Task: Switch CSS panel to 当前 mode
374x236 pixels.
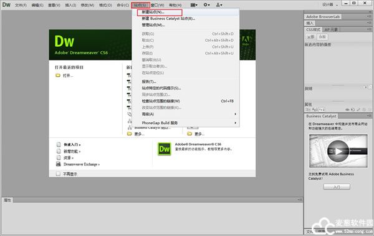Action: (x=322, y=37)
